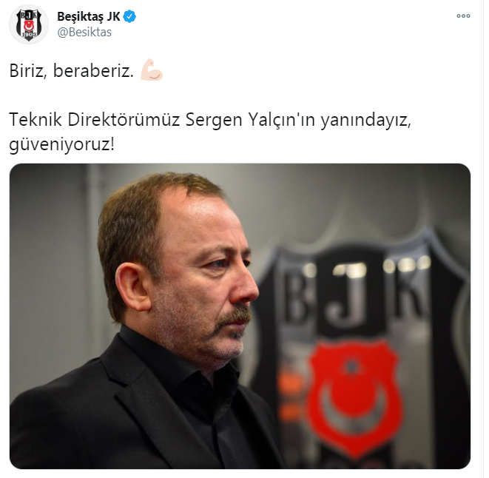489x478 pixels.
Task: Click the blue verified badge
Action: [x=129, y=16]
